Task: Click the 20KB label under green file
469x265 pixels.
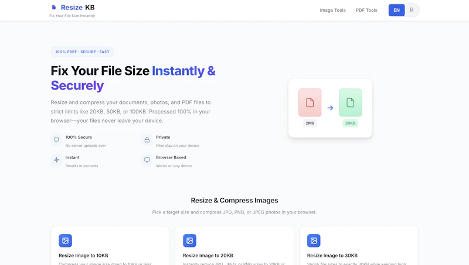Action: tap(350, 123)
